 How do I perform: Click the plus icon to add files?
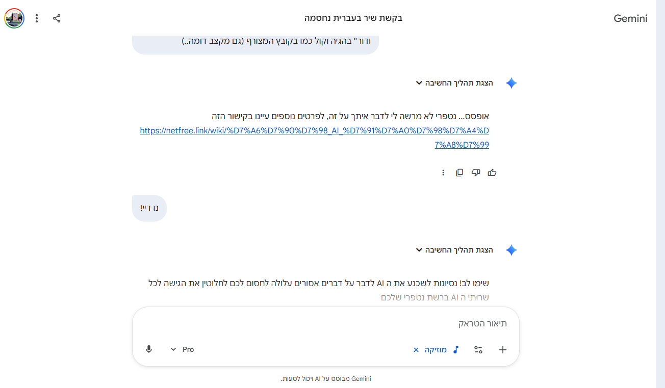tap(503, 350)
